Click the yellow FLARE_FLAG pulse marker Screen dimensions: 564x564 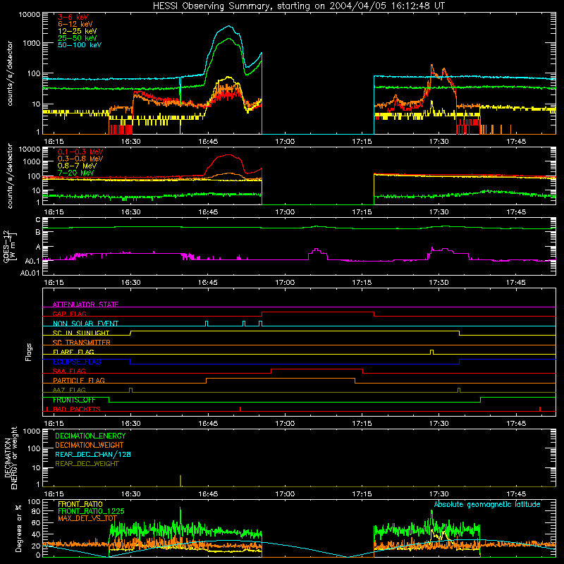point(432,352)
